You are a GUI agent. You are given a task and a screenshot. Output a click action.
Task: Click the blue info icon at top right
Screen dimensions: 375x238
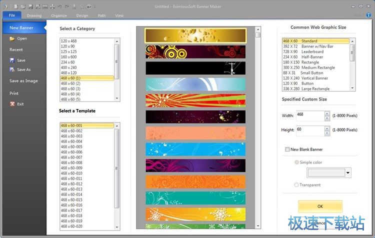point(368,15)
